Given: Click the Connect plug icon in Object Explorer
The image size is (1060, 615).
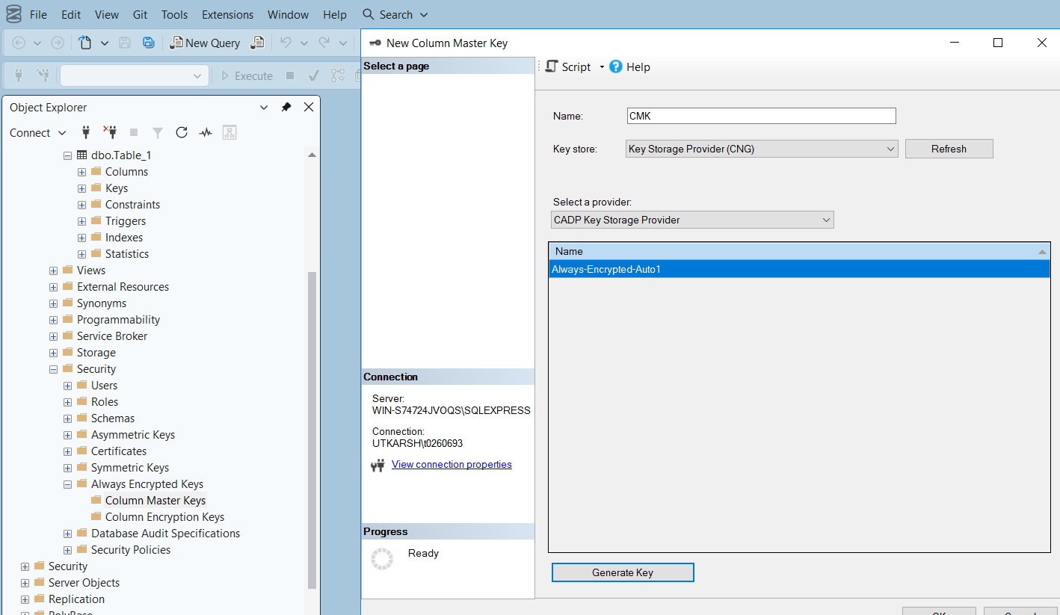Looking at the screenshot, I should (x=85, y=132).
